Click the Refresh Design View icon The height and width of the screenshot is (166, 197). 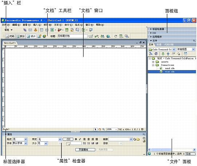[x=116, y=36]
